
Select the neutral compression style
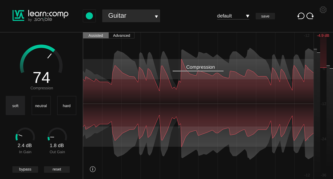(41, 106)
